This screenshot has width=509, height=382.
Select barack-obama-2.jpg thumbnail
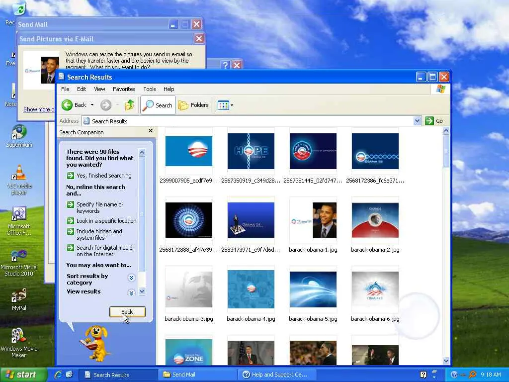(375, 220)
